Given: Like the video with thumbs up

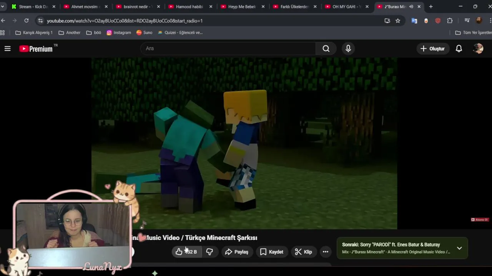Looking at the screenshot, I should coord(186,252).
